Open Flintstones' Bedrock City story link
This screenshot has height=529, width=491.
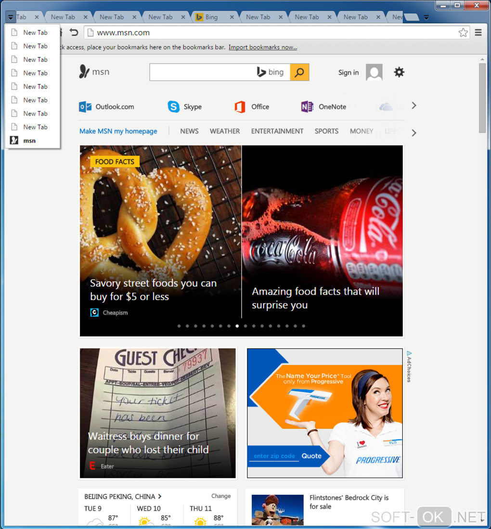point(349,502)
